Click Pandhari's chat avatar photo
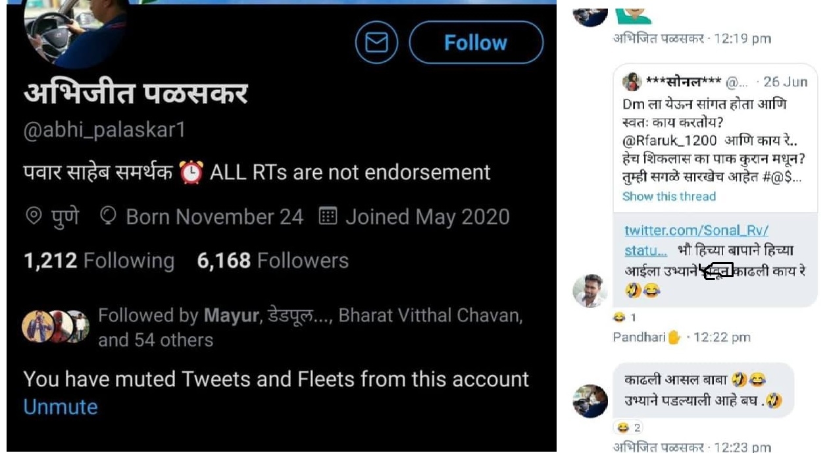 (x=590, y=290)
